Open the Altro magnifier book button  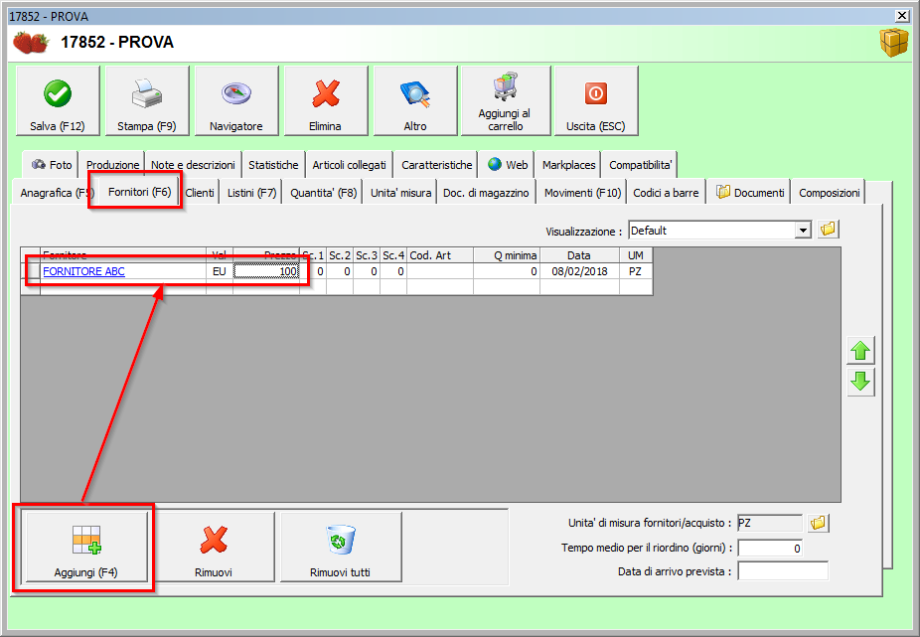[x=415, y=101]
